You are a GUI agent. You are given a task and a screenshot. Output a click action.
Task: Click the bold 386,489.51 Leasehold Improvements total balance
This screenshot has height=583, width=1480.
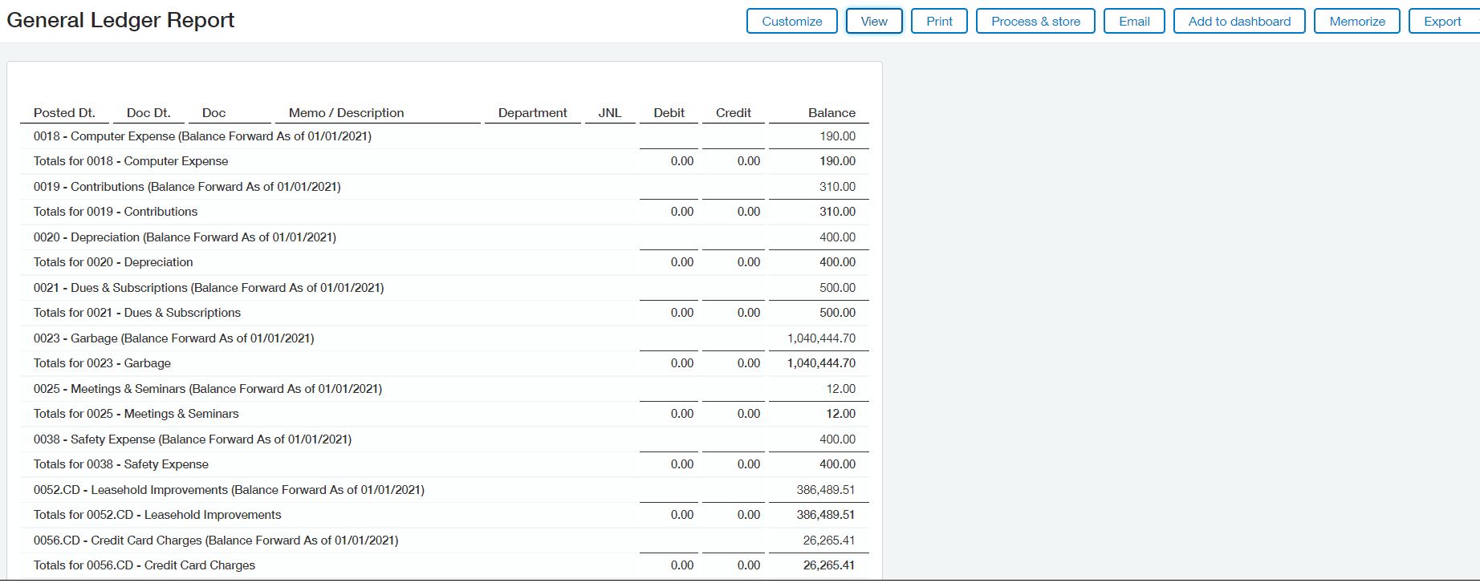click(x=826, y=515)
